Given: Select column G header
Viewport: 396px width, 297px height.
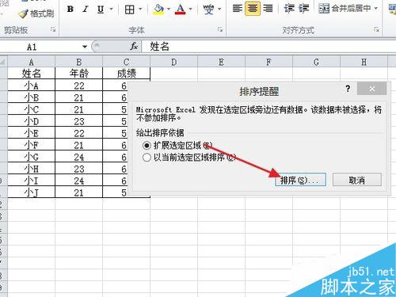Looking at the screenshot, I should point(316,62).
